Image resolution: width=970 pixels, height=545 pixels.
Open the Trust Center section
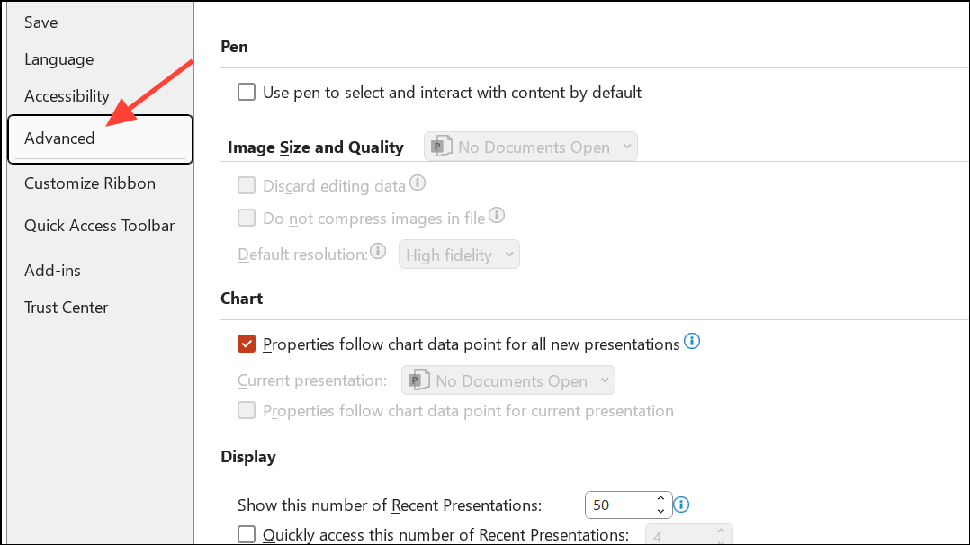click(x=66, y=307)
